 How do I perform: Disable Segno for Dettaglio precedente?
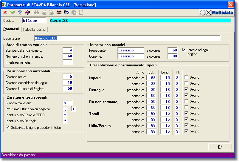(186, 89)
